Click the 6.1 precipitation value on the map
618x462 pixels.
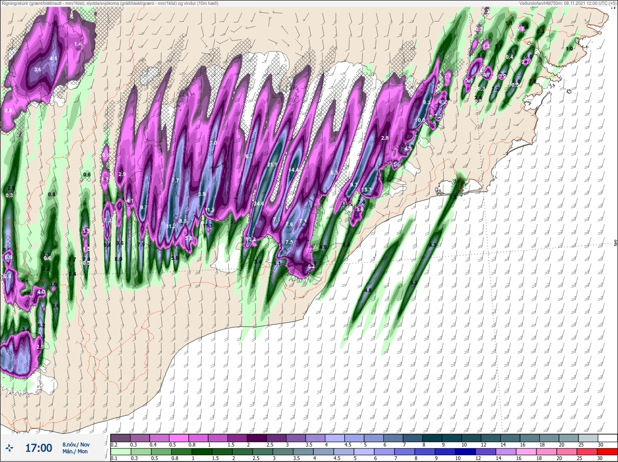point(277,264)
